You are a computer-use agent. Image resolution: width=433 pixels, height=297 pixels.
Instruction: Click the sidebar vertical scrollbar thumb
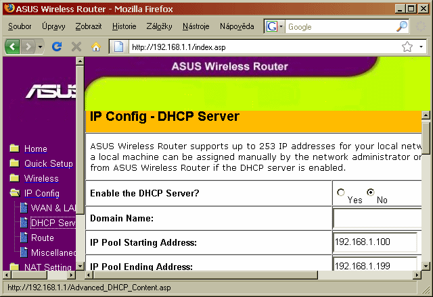(80, 140)
